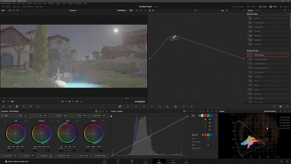Open the Lightbox view

(285, 7)
